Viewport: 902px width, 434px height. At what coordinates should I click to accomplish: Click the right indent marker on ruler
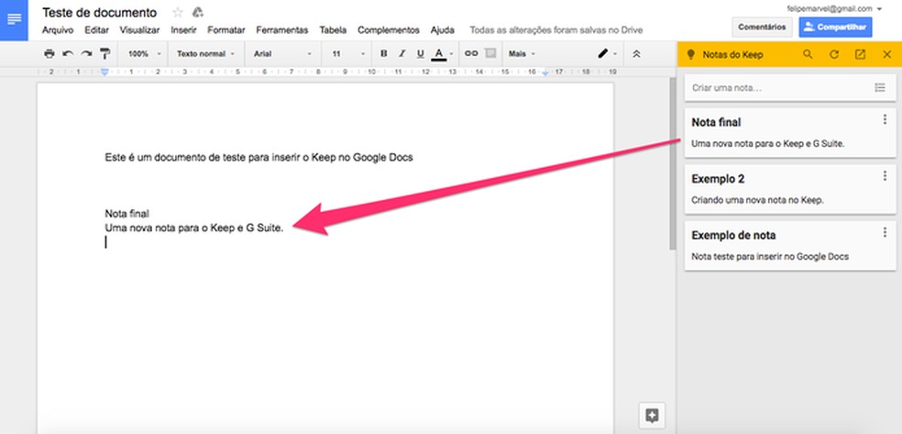545,72
